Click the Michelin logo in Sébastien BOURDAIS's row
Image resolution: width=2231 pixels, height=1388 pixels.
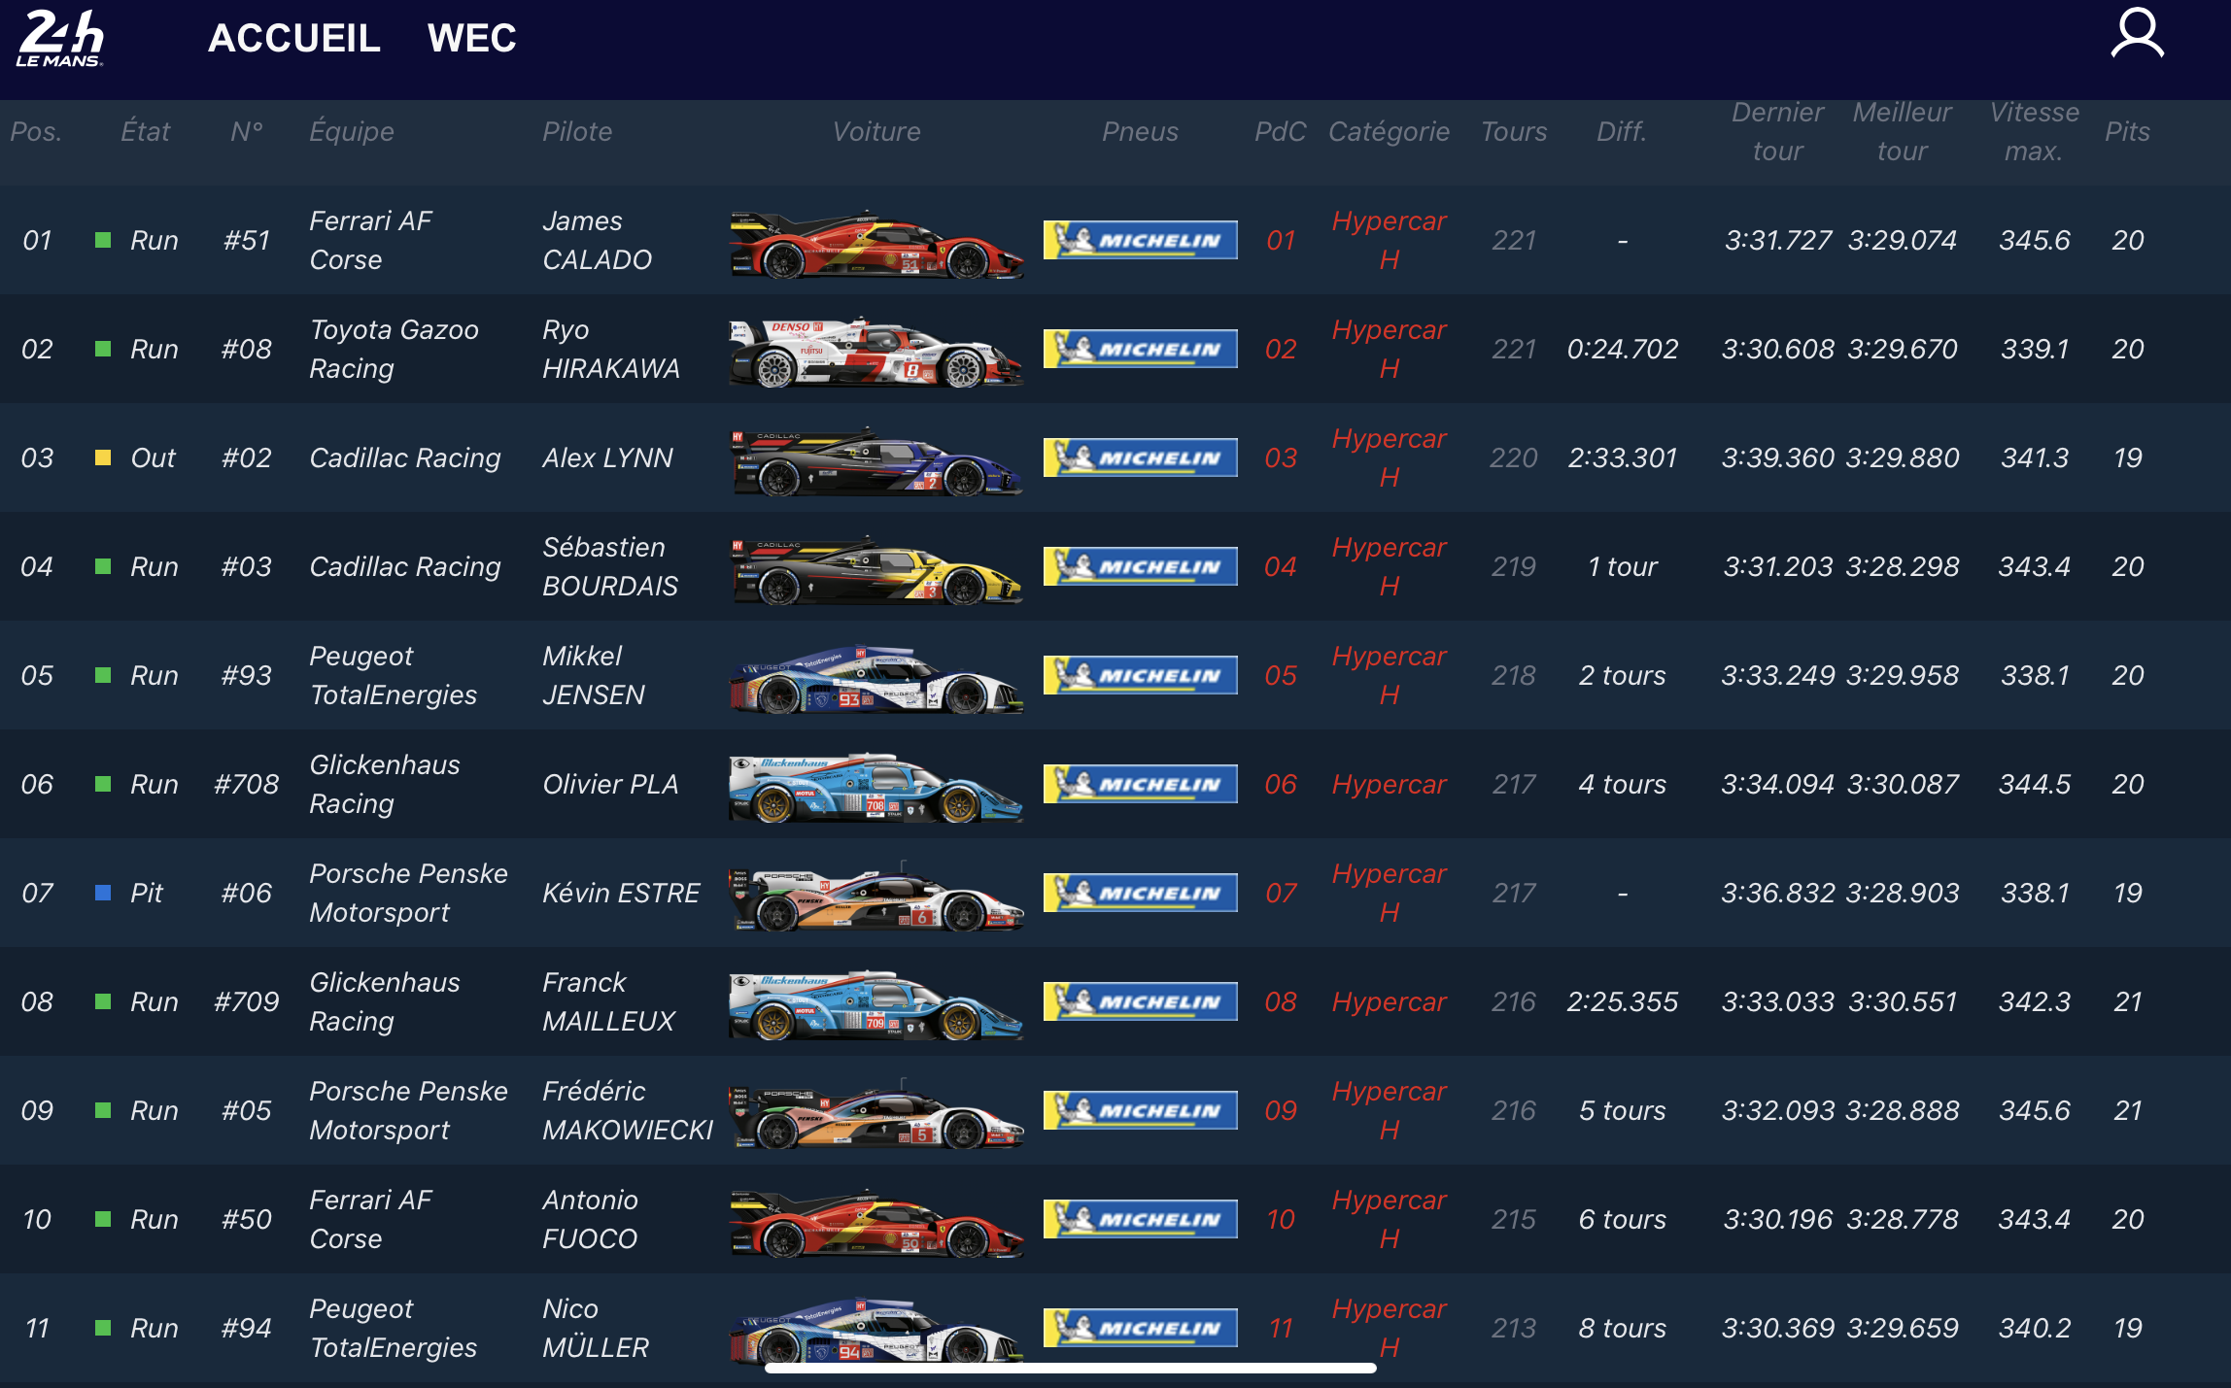point(1140,566)
